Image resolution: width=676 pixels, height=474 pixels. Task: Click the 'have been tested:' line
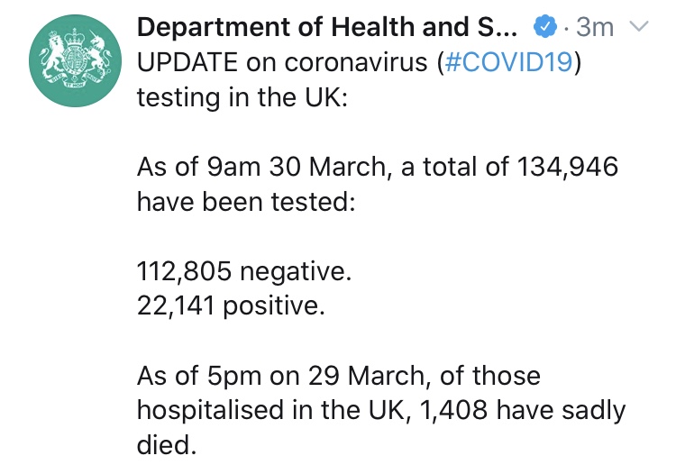tap(246, 202)
